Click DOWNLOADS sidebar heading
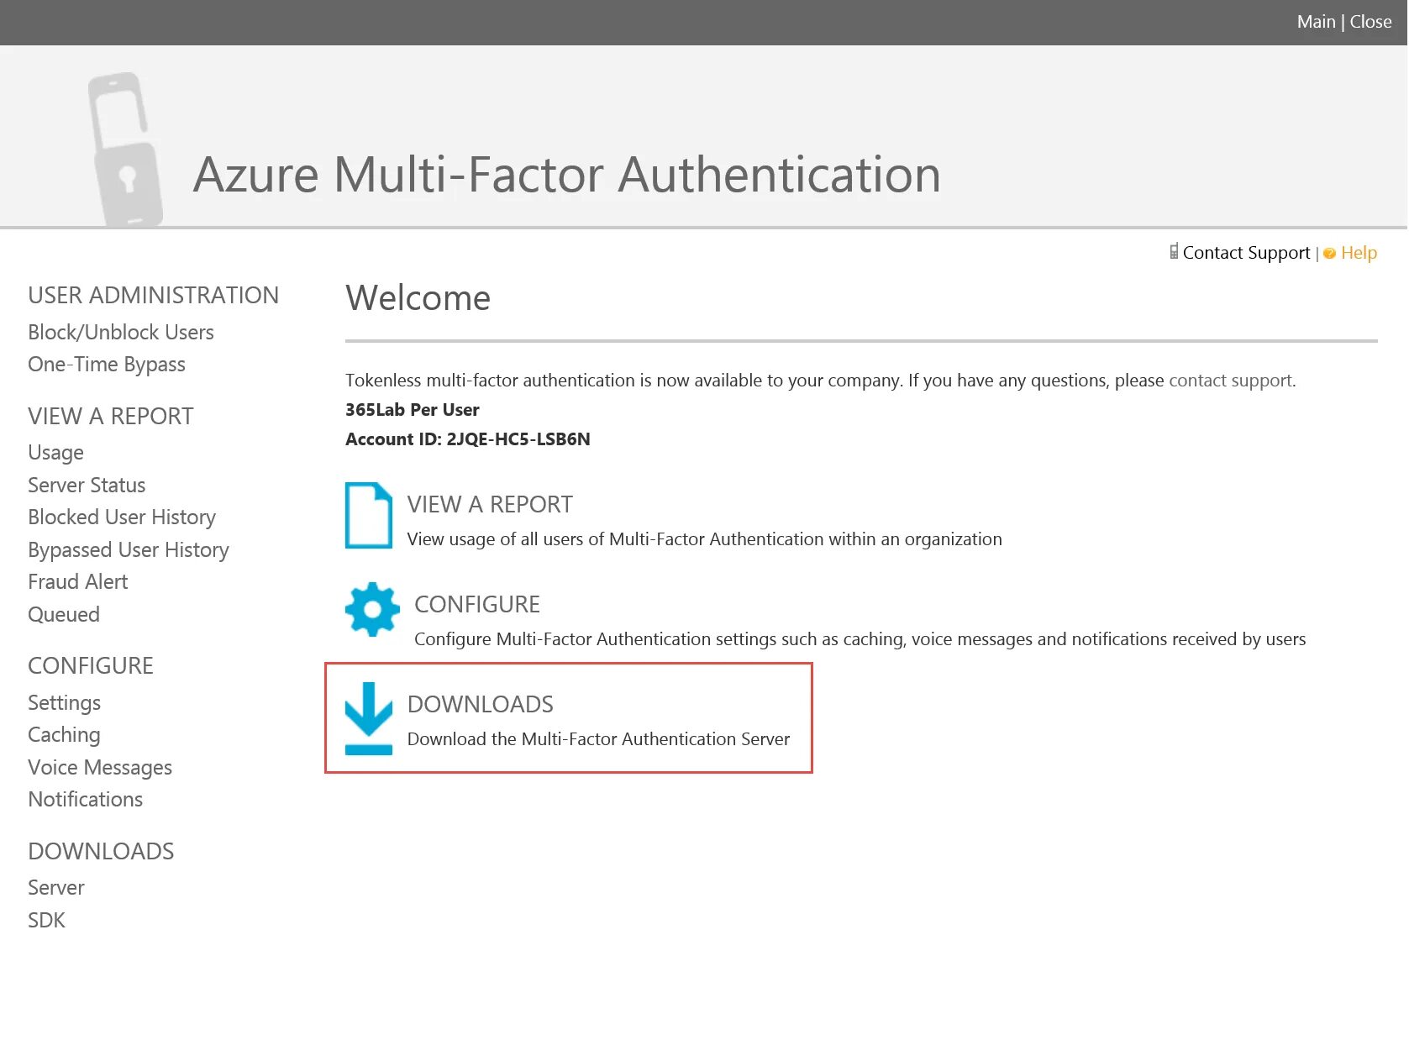The height and width of the screenshot is (1040, 1409). [x=101, y=851]
